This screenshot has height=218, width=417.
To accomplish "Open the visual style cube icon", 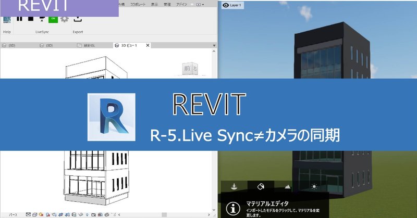I will tap(34, 214).
